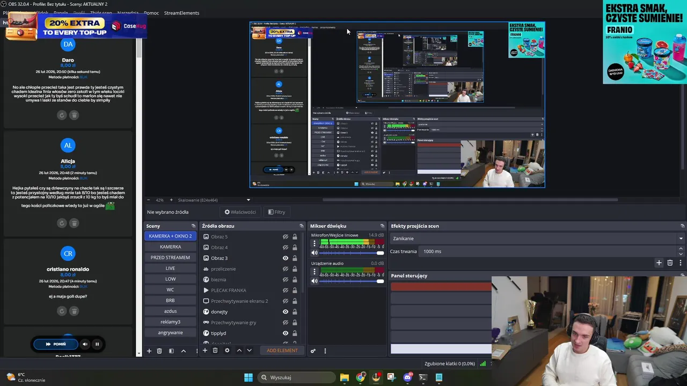This screenshot has height=386, width=687.
Task: Hide the tipplyd source
Action: tap(286, 333)
